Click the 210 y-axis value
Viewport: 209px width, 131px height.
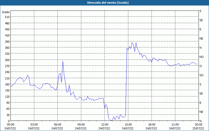(x=7, y=78)
